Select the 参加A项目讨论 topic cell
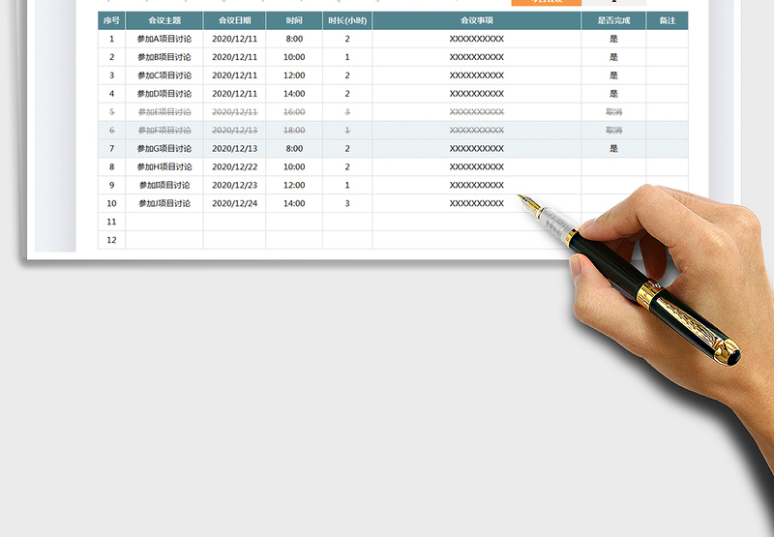 [164, 39]
